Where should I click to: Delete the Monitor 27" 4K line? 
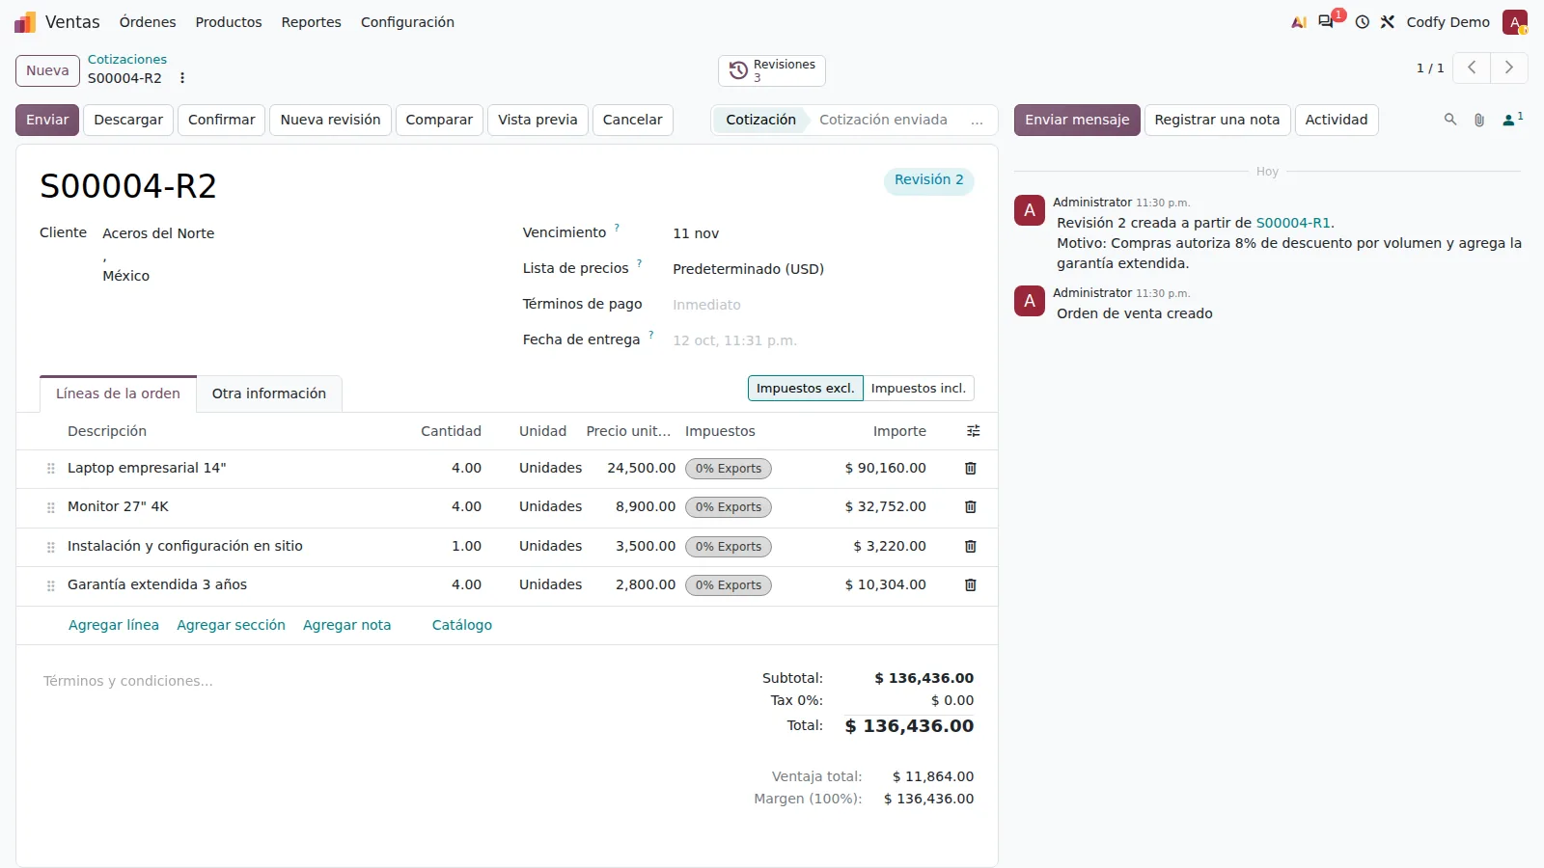click(971, 507)
